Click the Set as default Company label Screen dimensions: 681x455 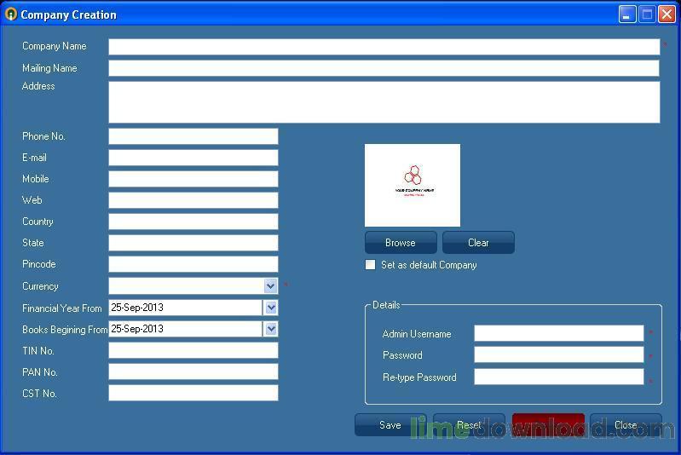(x=429, y=265)
